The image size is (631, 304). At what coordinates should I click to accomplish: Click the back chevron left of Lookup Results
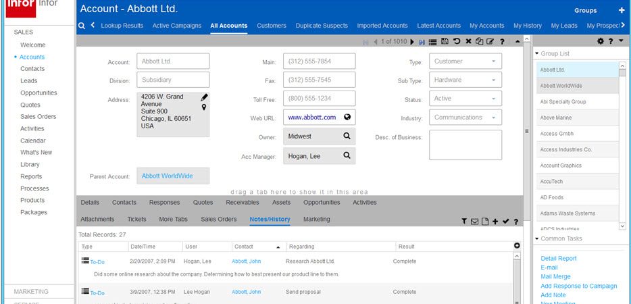[x=93, y=25]
